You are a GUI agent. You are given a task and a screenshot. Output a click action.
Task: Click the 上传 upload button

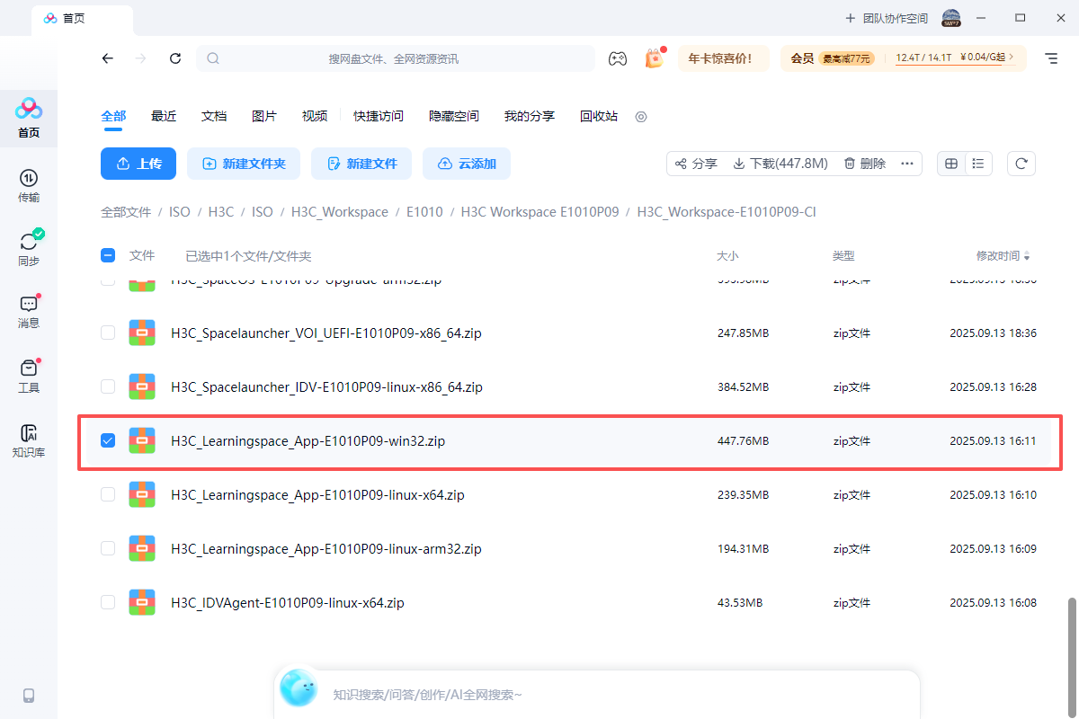click(x=138, y=164)
